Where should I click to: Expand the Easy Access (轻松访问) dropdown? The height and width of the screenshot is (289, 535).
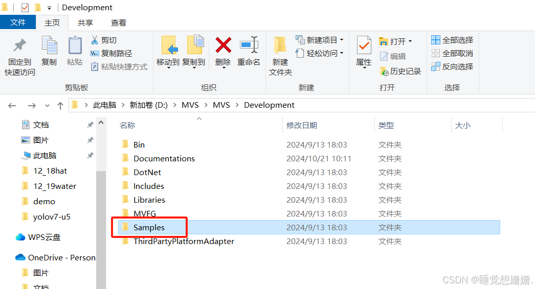342,53
